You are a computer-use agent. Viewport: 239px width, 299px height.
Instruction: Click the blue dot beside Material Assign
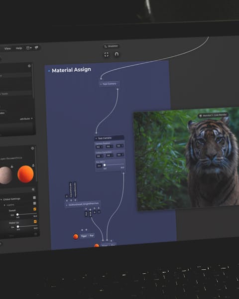(x=49, y=71)
